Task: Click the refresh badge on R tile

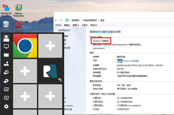Action: point(60,80)
